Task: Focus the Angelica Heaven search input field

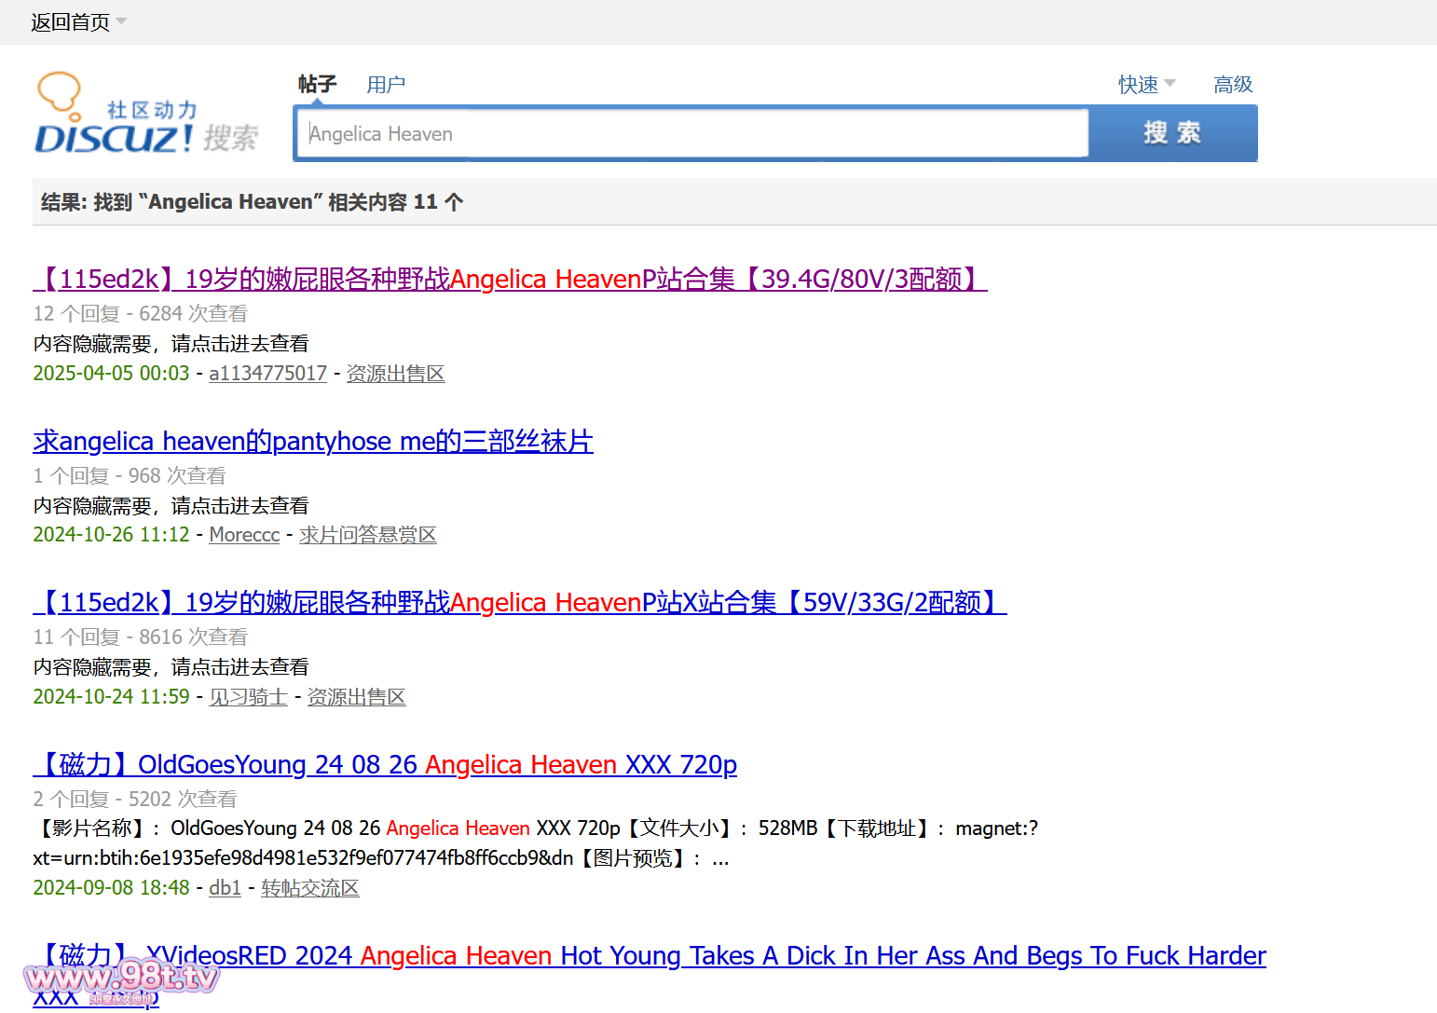Action: click(x=692, y=133)
